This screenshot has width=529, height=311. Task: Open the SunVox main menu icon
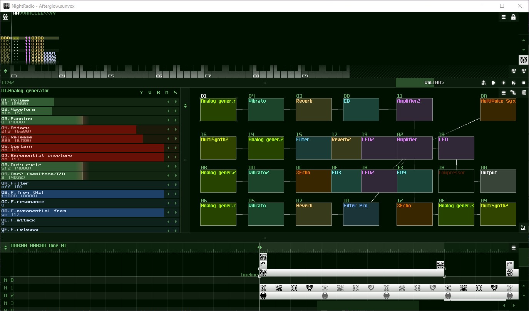(x=5, y=17)
